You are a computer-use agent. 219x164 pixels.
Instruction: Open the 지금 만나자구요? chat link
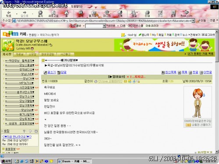pyautogui.click(x=17, y=136)
